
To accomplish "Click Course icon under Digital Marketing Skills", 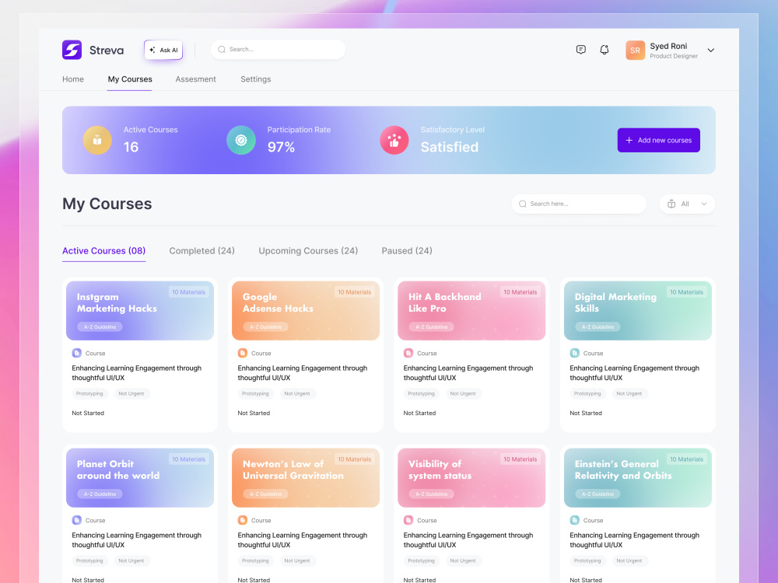I will pos(575,353).
